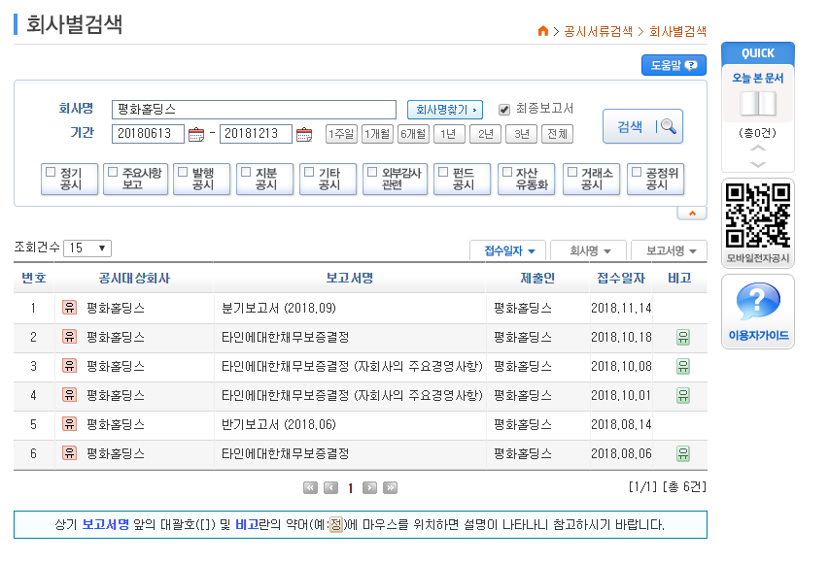Check the 거래소공시 filter
Image resolution: width=829 pixels, height=563 pixels.
[572, 172]
